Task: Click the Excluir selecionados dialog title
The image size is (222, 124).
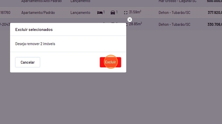Action: click(34, 30)
